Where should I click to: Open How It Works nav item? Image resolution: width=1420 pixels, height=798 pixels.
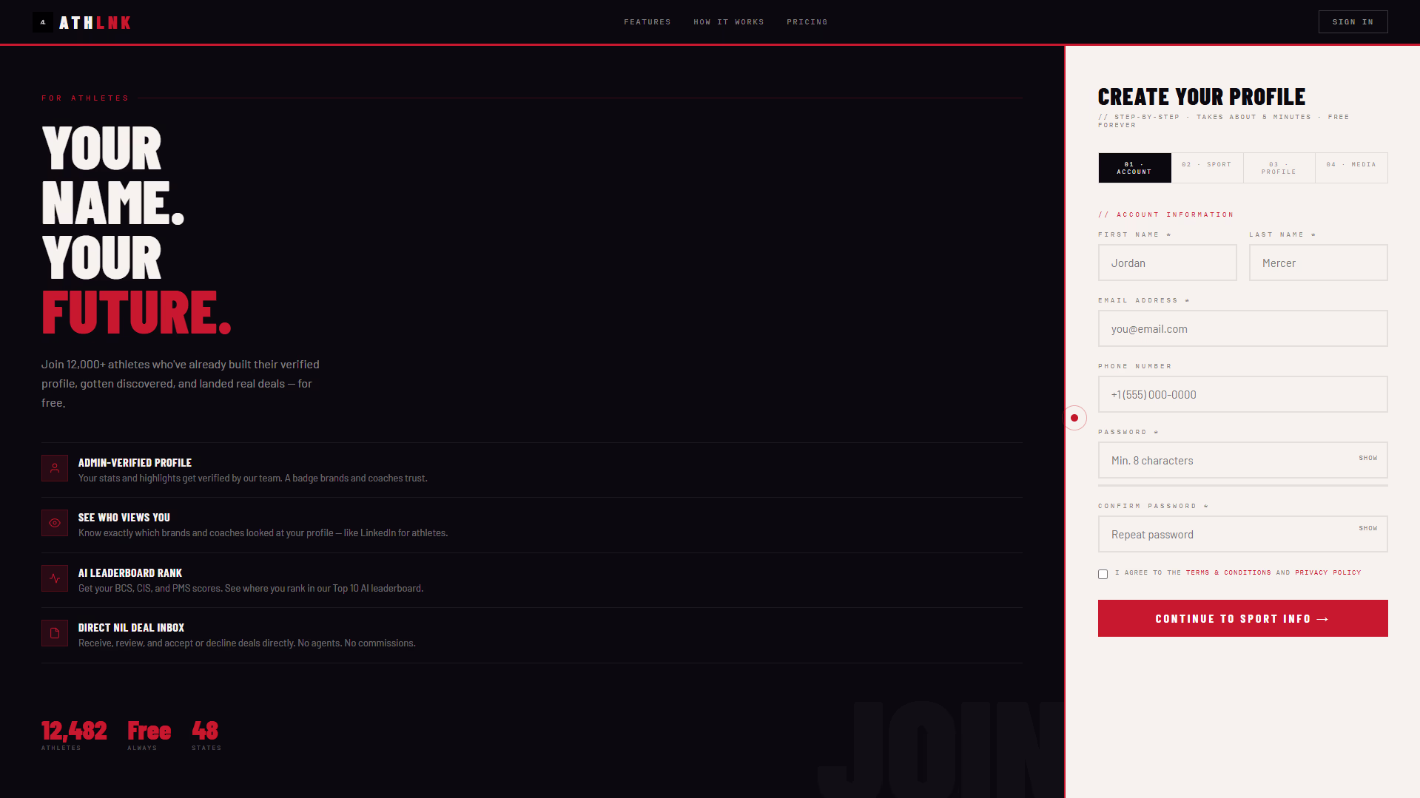(728, 22)
